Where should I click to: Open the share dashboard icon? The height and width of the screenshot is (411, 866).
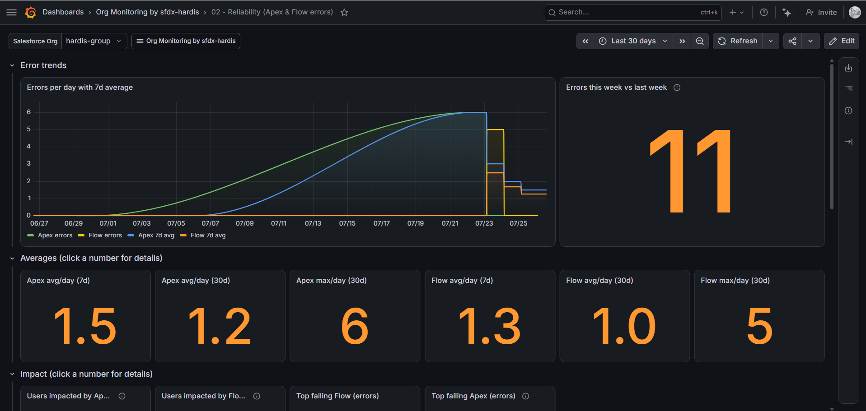point(792,41)
